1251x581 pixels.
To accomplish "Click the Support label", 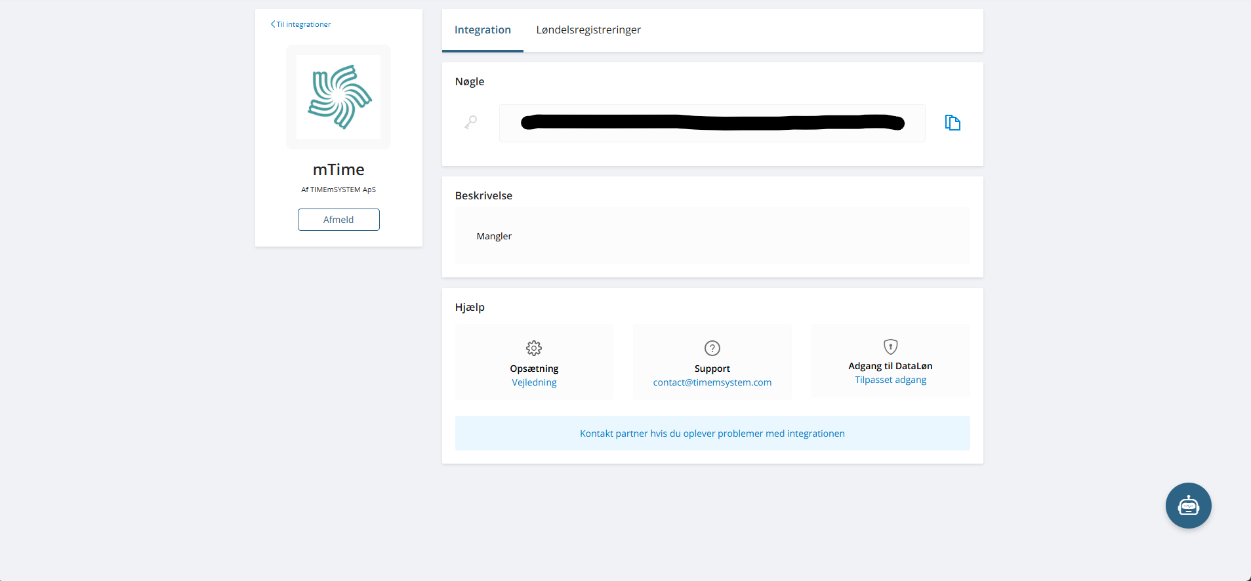I will (x=712, y=369).
